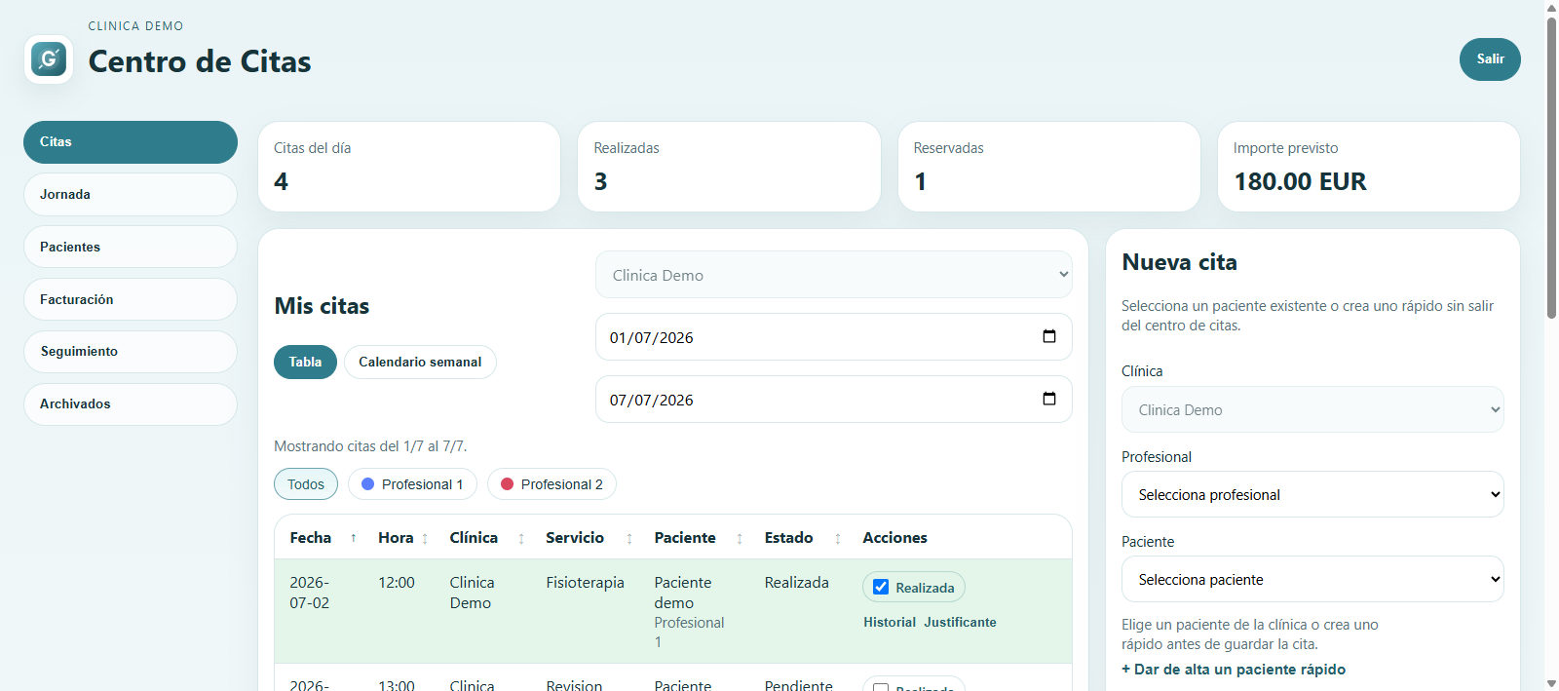Viewport: 1559px width, 691px height.
Task: Check Realizada checkbox for Revision appointment
Action: coord(881,688)
